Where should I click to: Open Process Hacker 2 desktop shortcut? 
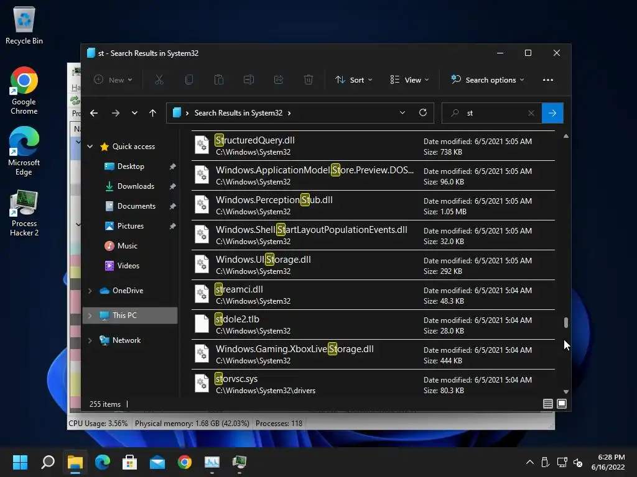point(24,213)
